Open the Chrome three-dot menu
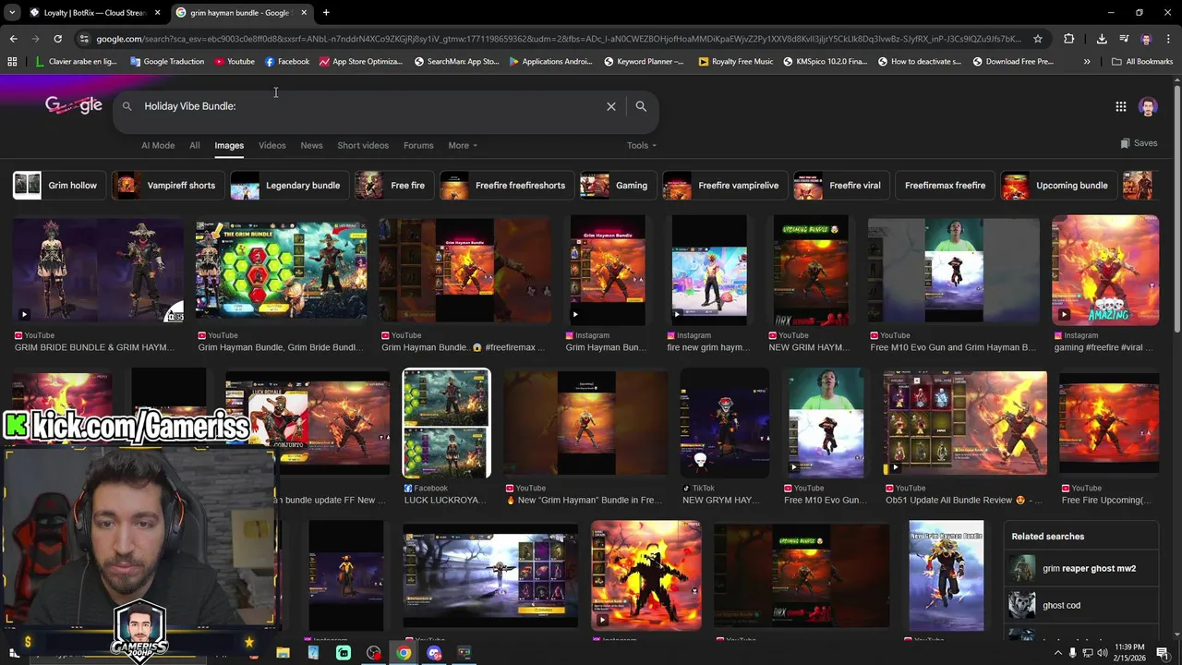Image resolution: width=1182 pixels, height=665 pixels. (1168, 39)
